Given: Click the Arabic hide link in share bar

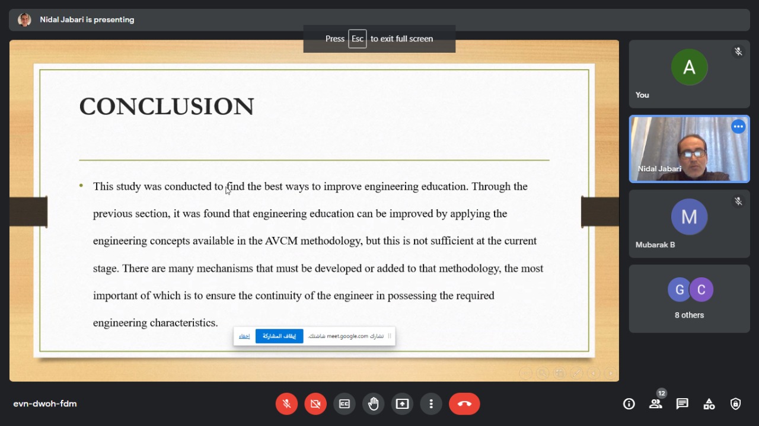Looking at the screenshot, I should [244, 336].
